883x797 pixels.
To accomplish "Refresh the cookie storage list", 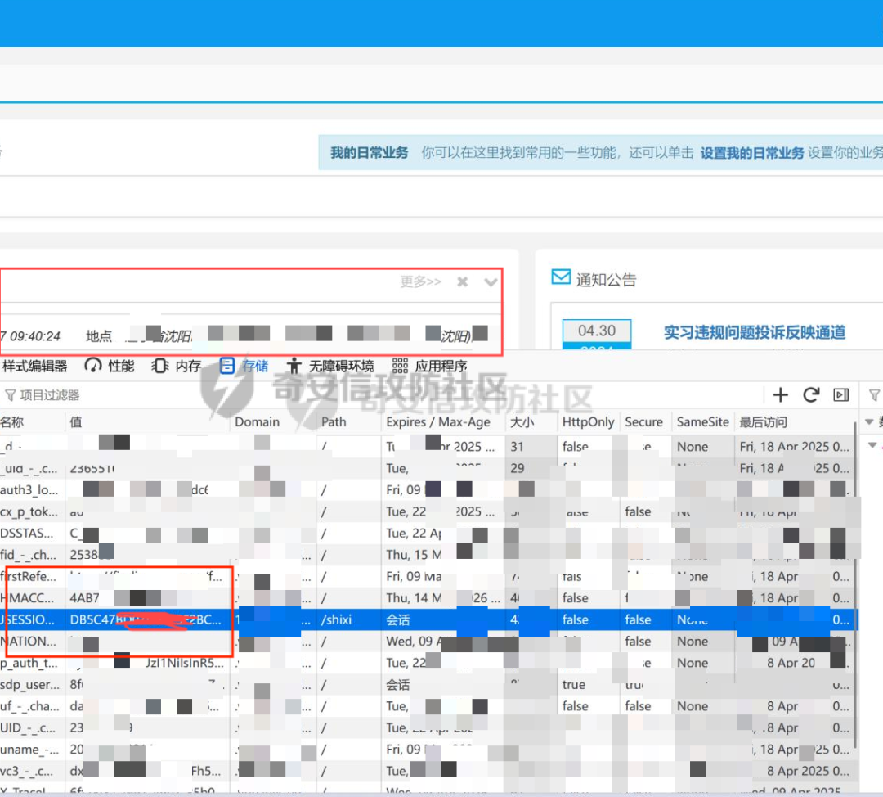I will (x=811, y=395).
